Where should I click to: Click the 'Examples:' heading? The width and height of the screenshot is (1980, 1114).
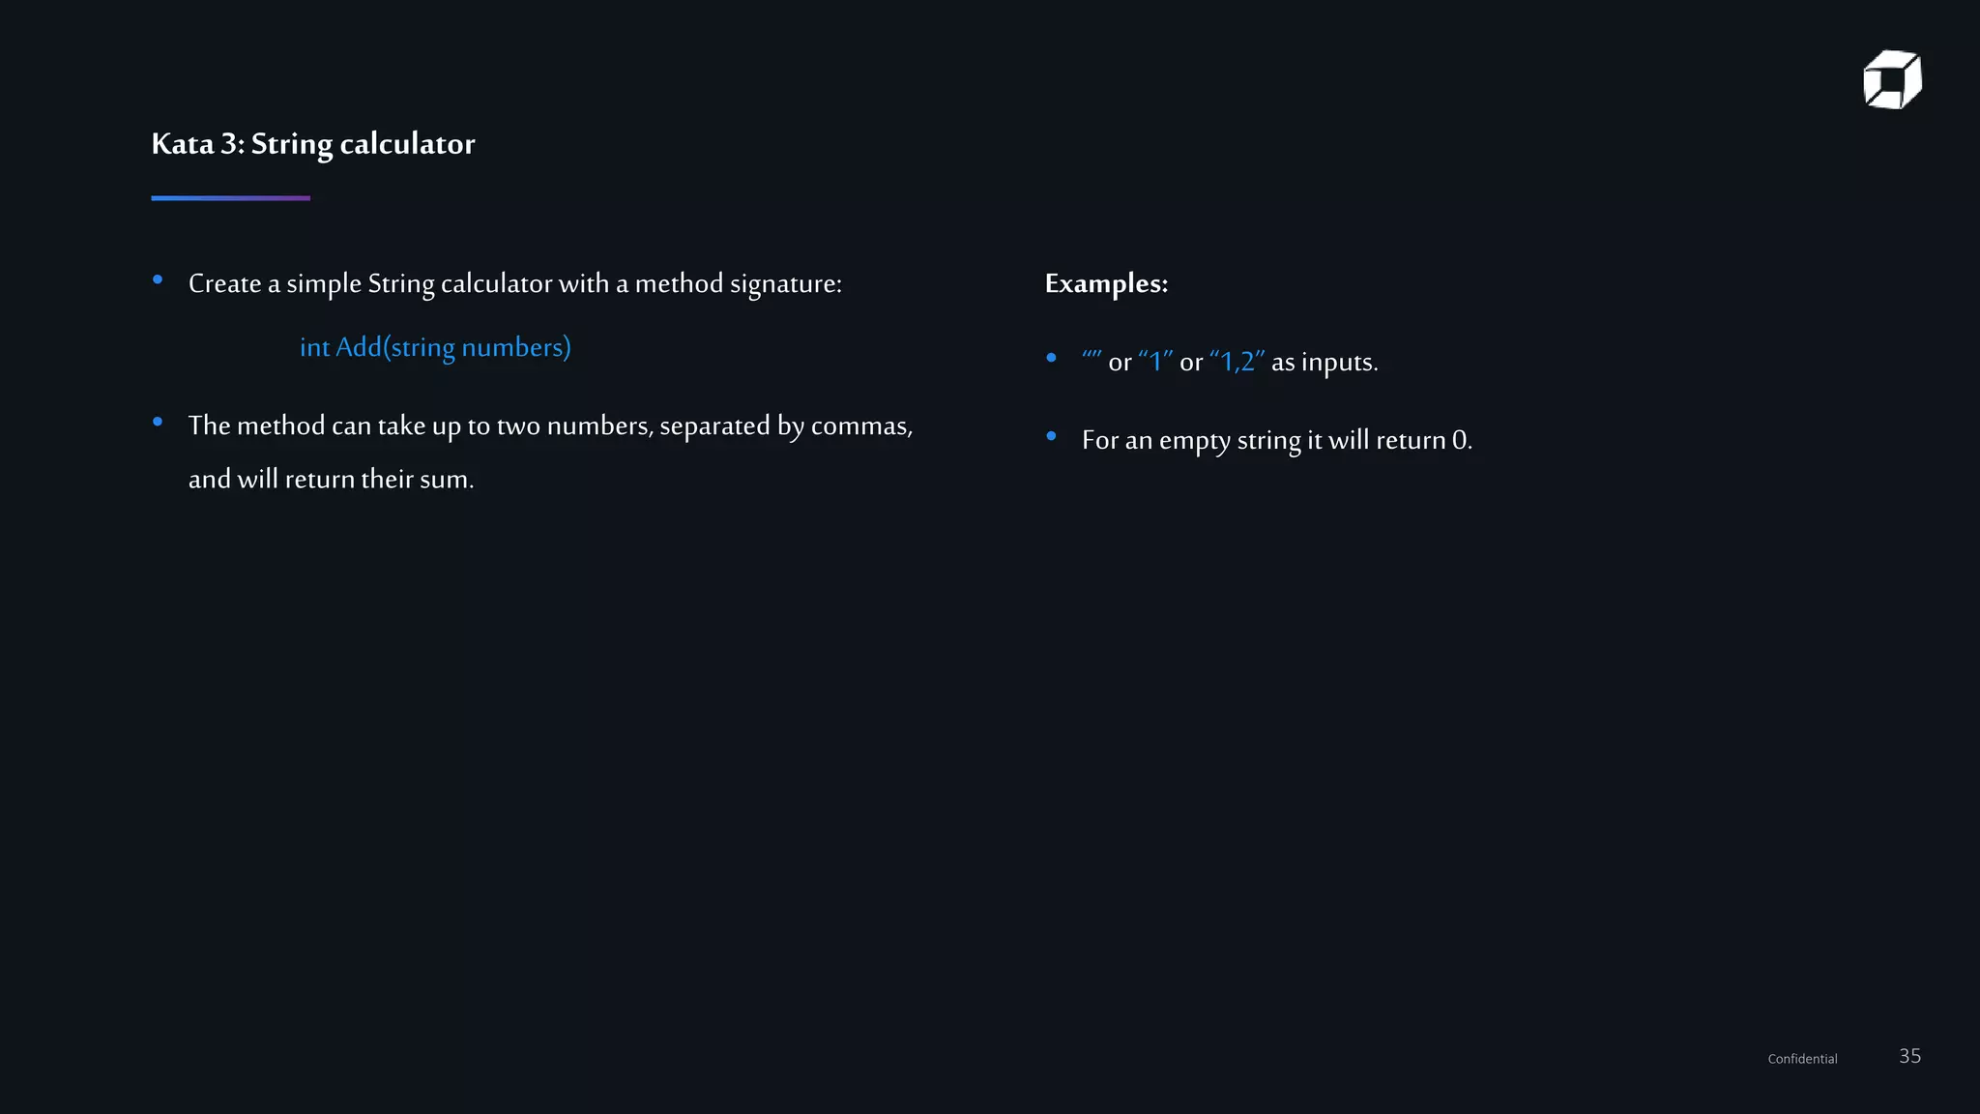point(1106,283)
